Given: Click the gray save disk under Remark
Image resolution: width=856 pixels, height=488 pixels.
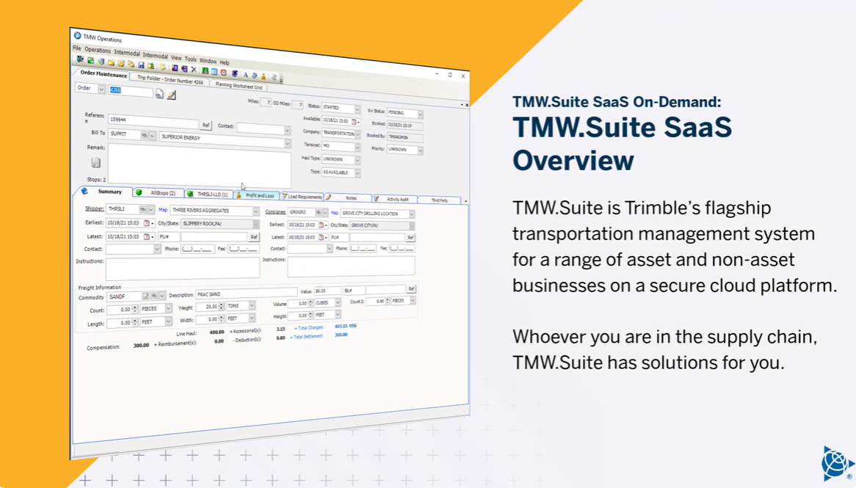Looking at the screenshot, I should (95, 163).
